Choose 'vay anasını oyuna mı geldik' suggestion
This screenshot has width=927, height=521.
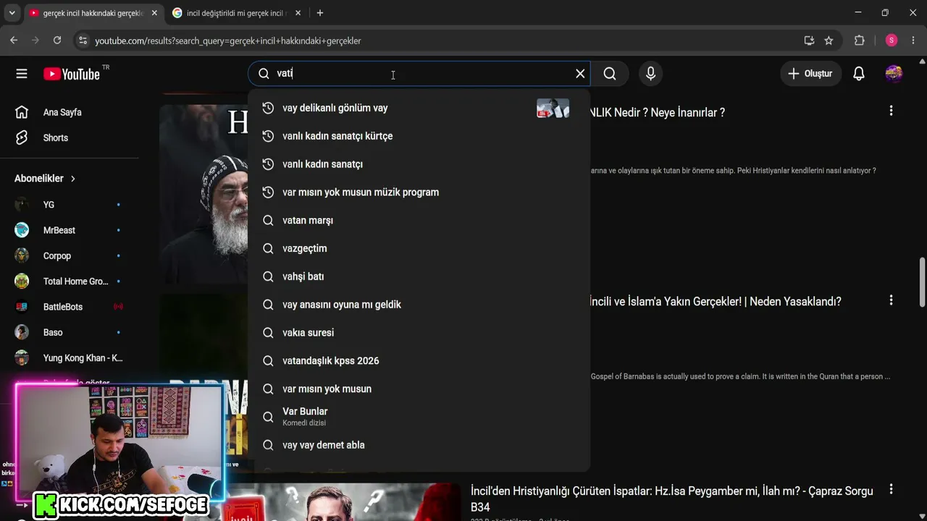419,305
